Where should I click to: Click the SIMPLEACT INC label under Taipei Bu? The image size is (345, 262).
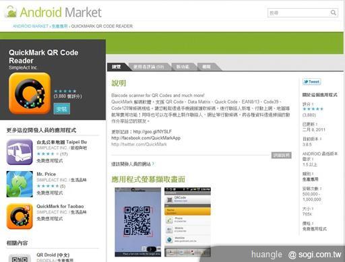click(52, 148)
